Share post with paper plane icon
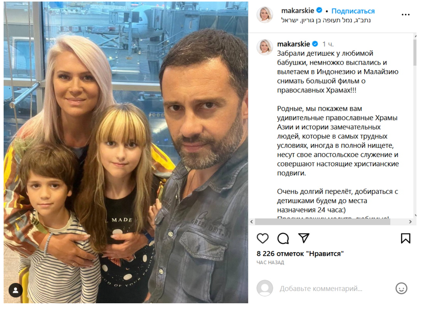This screenshot has width=426, height=311. (x=304, y=238)
